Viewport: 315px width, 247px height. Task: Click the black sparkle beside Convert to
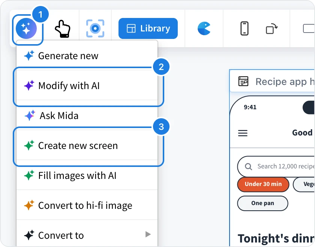(29, 235)
